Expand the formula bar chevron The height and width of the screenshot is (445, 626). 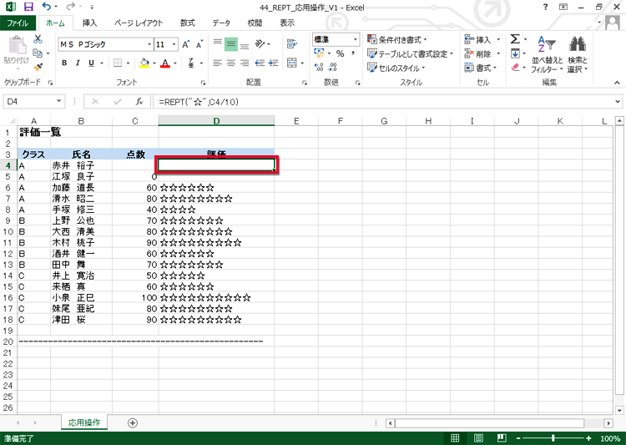618,102
